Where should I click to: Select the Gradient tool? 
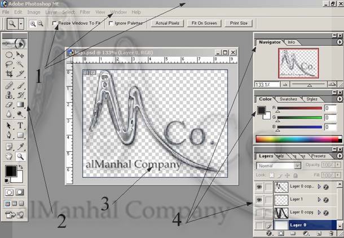20,105
